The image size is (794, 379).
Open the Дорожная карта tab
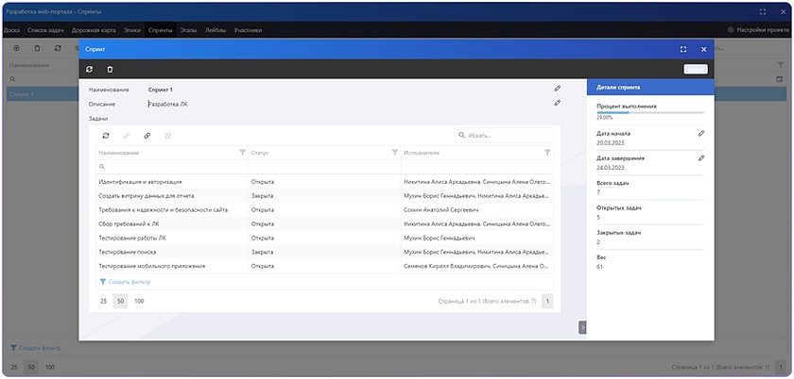tap(92, 30)
